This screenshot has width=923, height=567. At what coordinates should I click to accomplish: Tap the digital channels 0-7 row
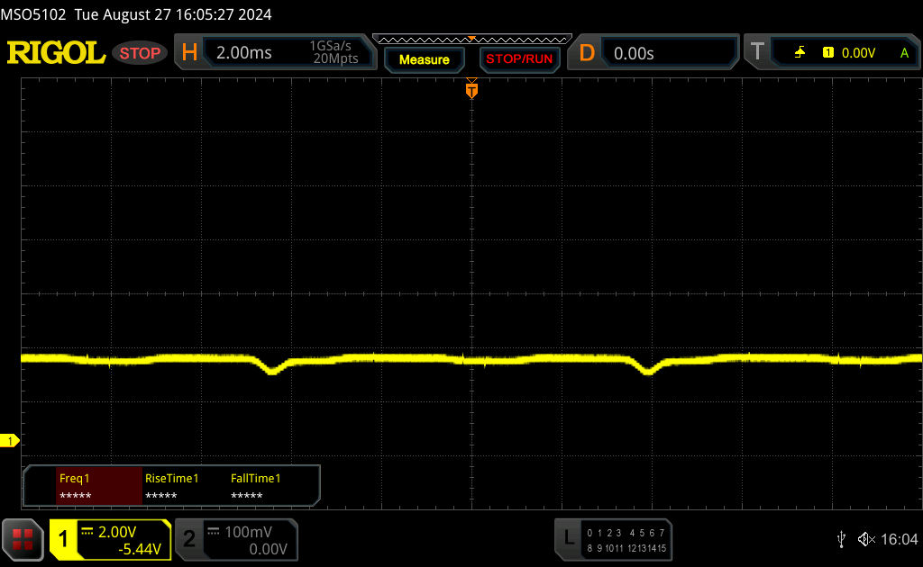[626, 533]
